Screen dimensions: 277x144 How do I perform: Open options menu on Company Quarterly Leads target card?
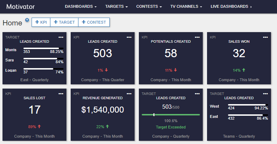[x=197, y=94]
